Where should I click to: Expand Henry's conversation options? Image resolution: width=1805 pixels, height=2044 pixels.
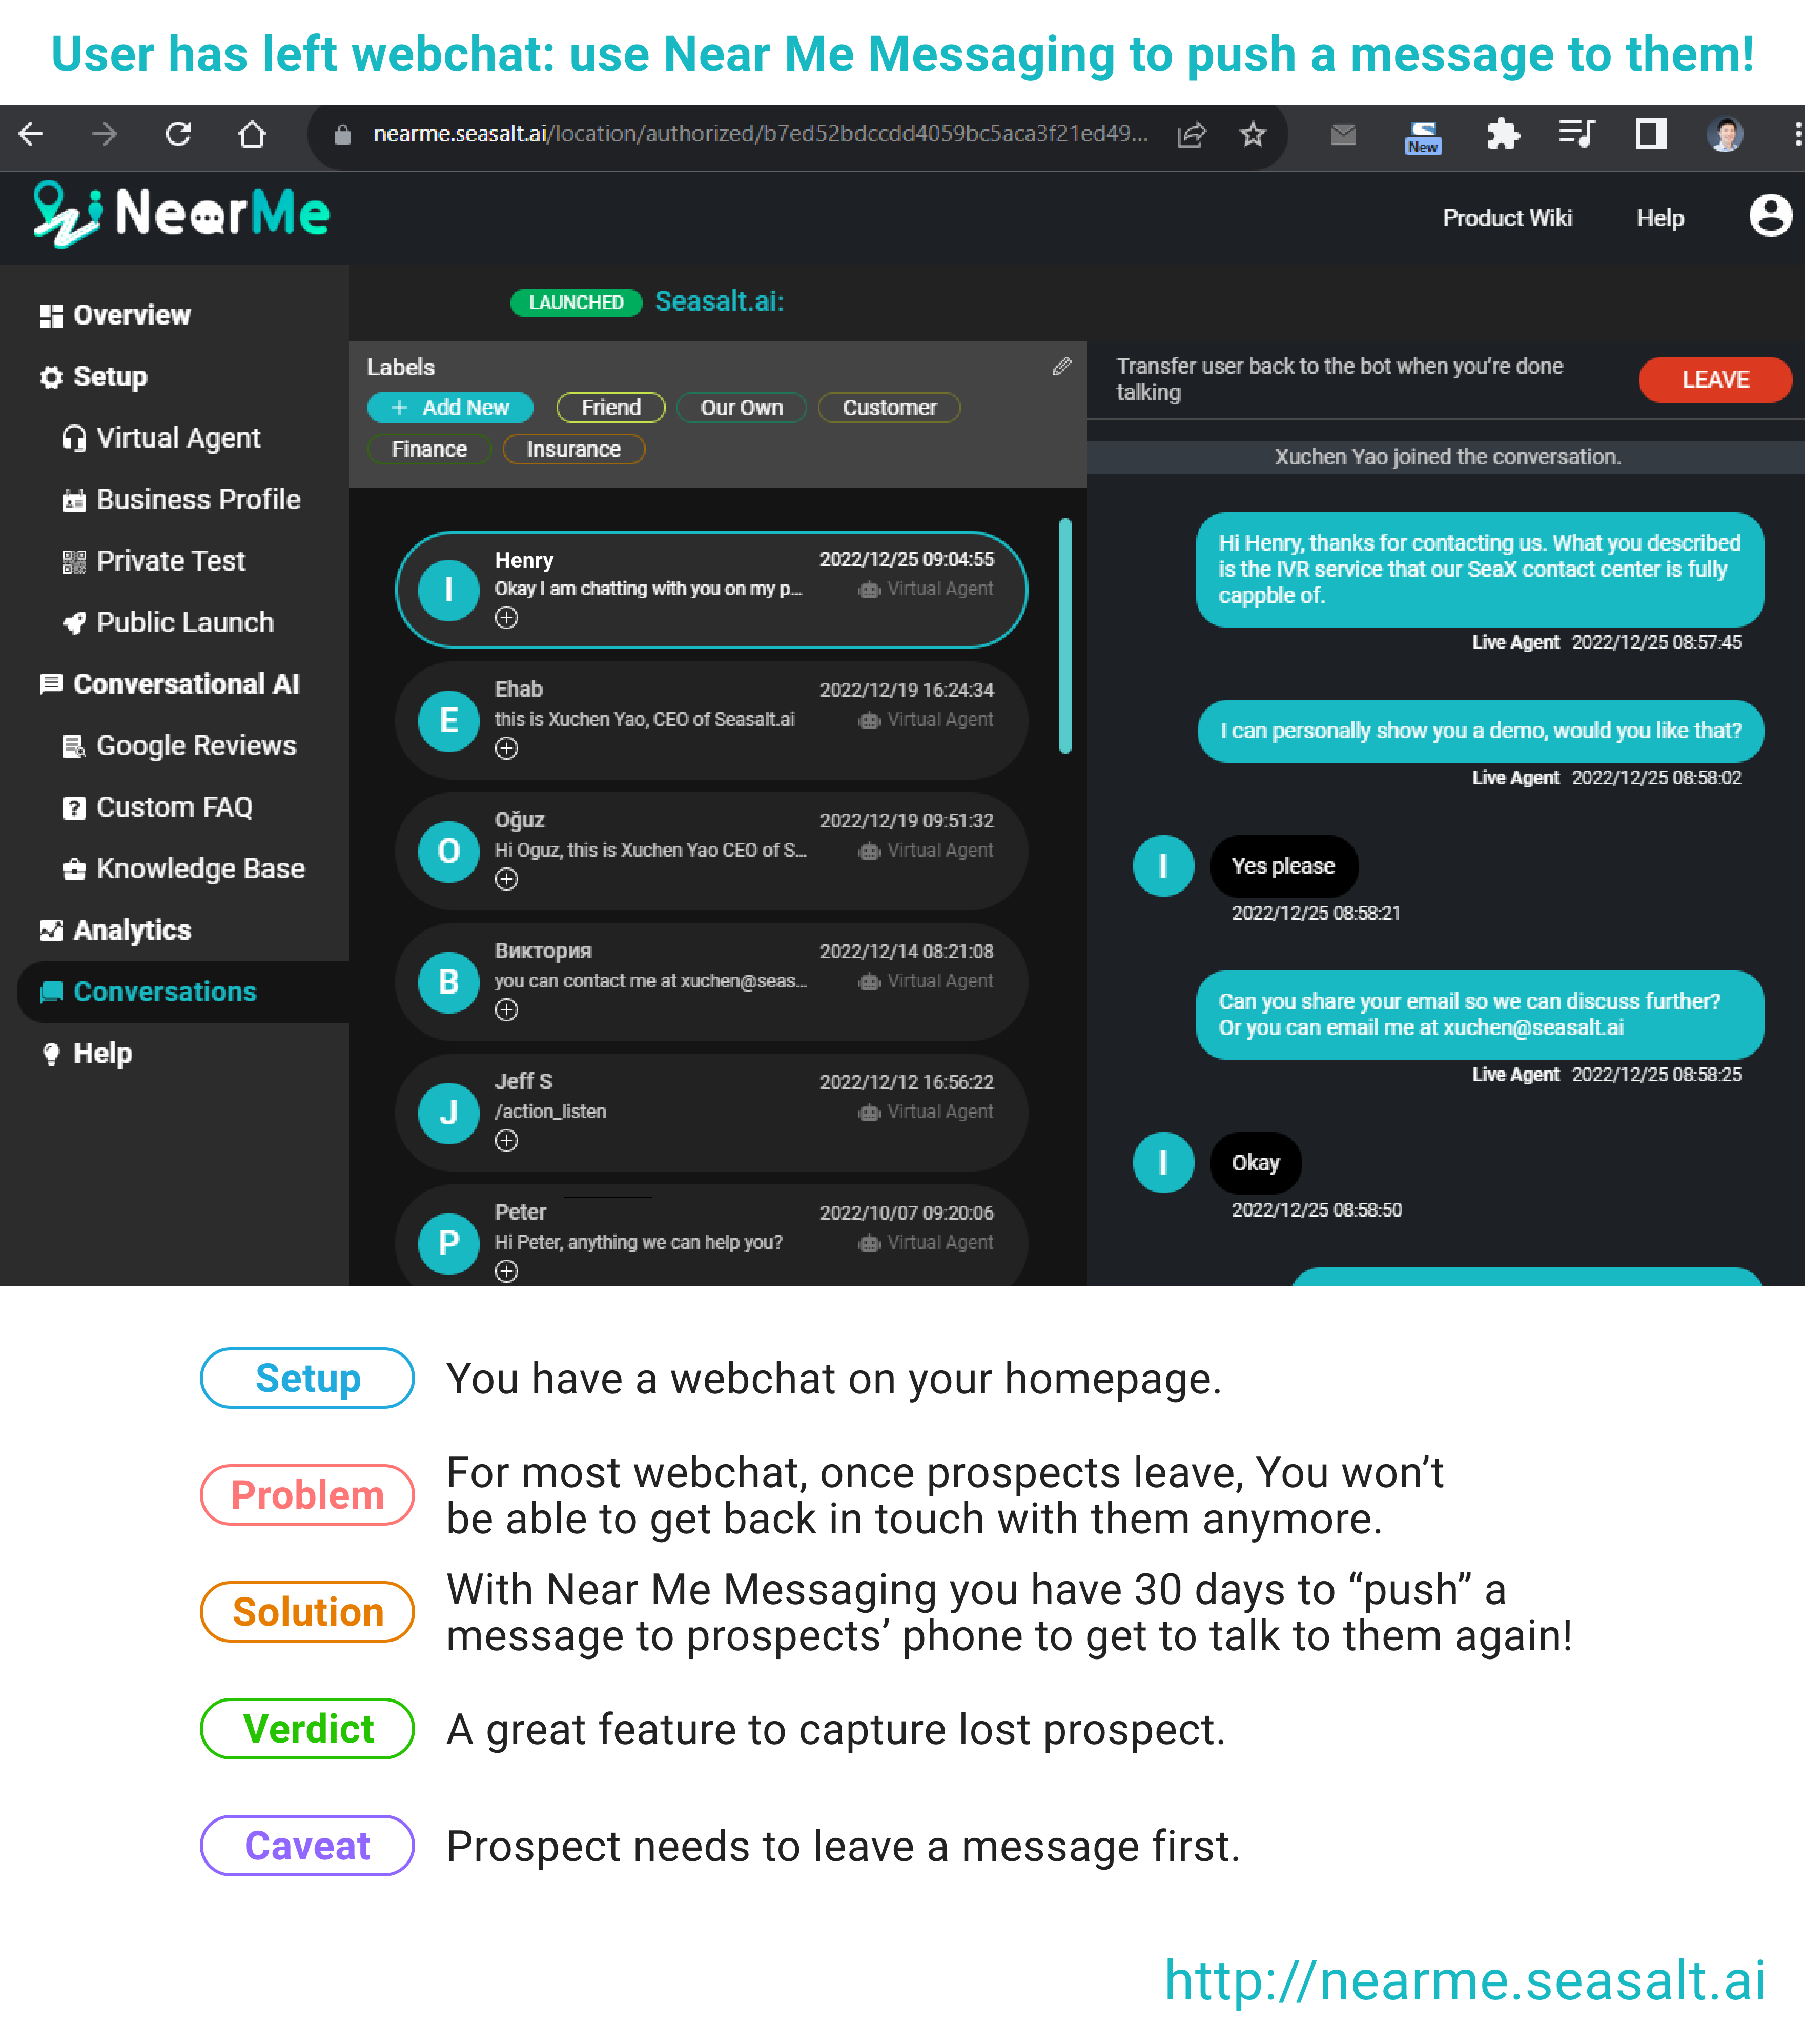coord(507,618)
